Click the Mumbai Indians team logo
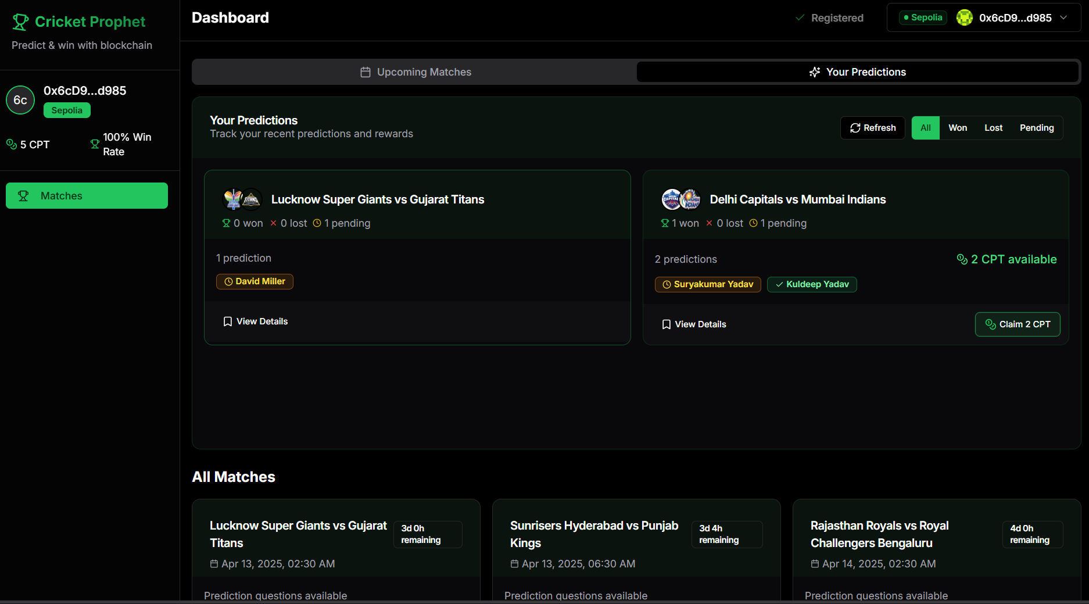 coord(690,199)
